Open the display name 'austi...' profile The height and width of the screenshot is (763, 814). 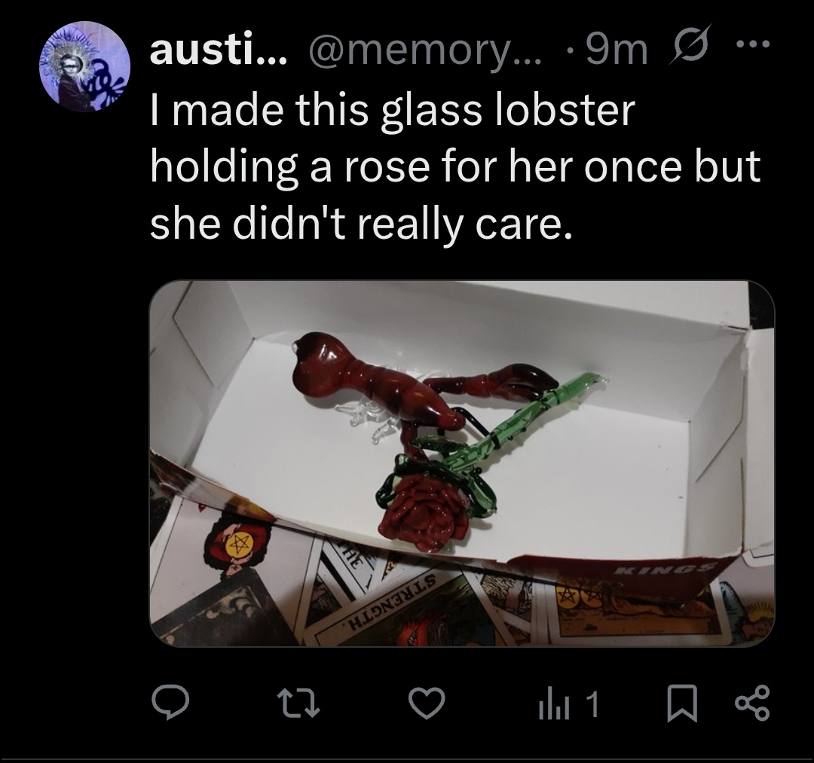point(218,50)
